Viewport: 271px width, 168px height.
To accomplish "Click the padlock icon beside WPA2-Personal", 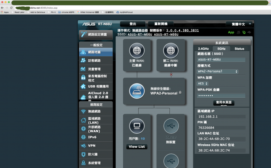I will click(180, 92).
